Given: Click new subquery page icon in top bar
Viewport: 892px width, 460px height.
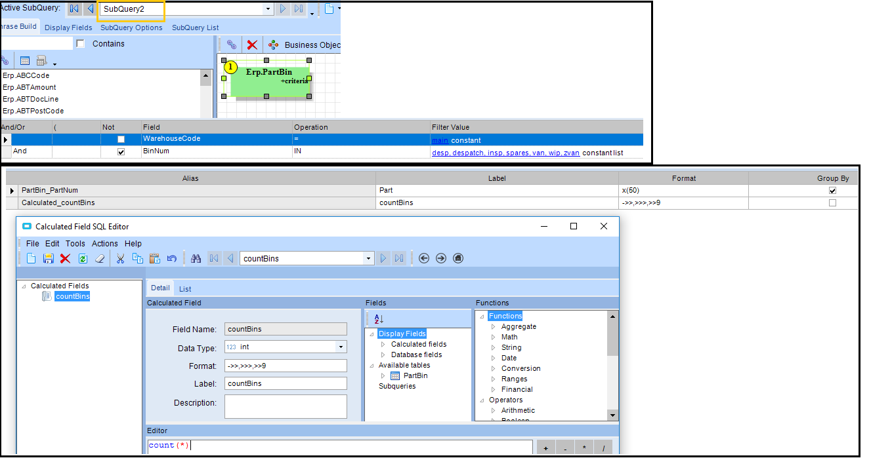Looking at the screenshot, I should [x=329, y=9].
